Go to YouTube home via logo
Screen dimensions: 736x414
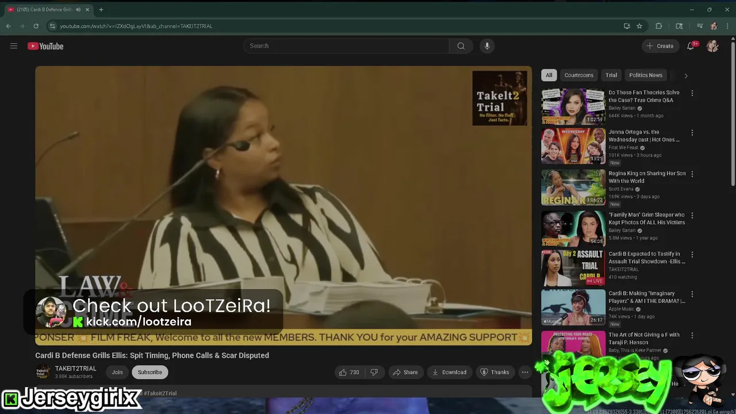tap(45, 46)
